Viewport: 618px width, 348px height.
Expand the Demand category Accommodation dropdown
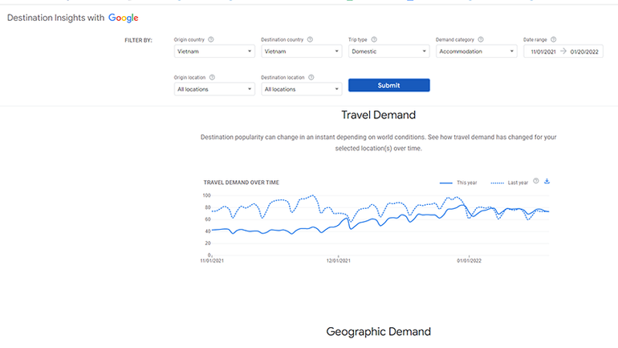pyautogui.click(x=476, y=51)
